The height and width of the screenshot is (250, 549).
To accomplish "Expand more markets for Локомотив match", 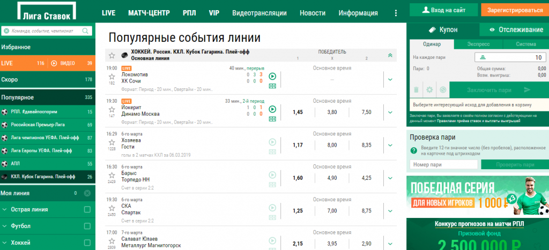I will point(390,80).
